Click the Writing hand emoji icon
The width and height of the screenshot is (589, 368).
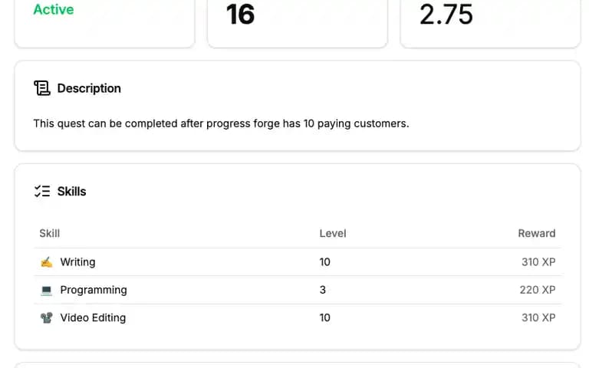coord(47,261)
